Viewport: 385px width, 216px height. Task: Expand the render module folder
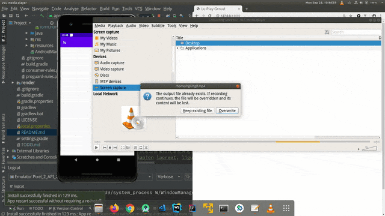point(13,83)
